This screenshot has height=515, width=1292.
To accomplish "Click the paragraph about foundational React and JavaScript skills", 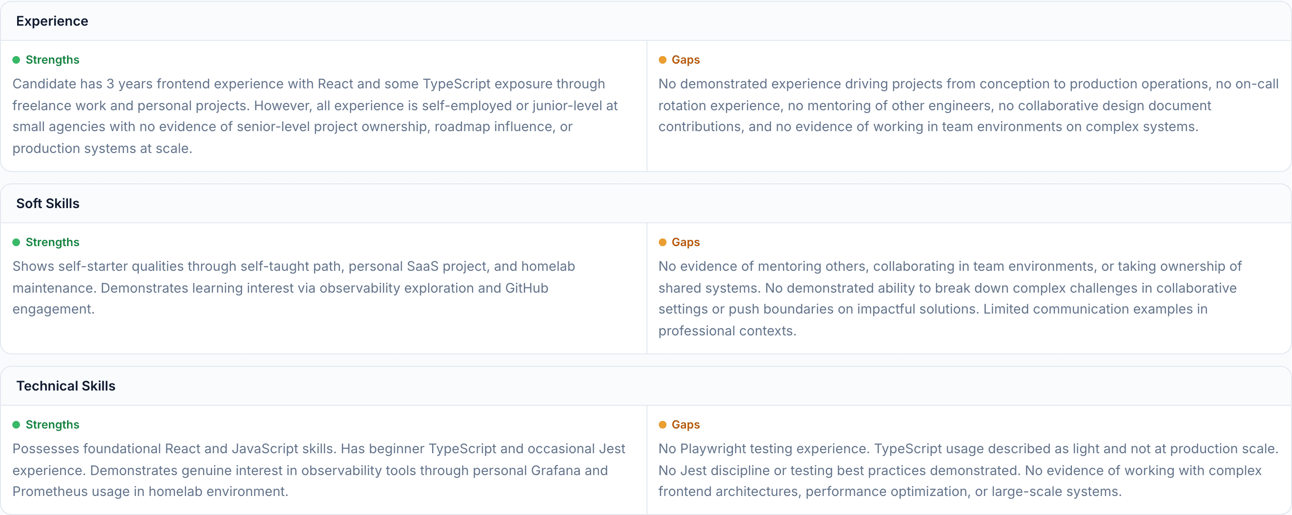I will pos(319,470).
